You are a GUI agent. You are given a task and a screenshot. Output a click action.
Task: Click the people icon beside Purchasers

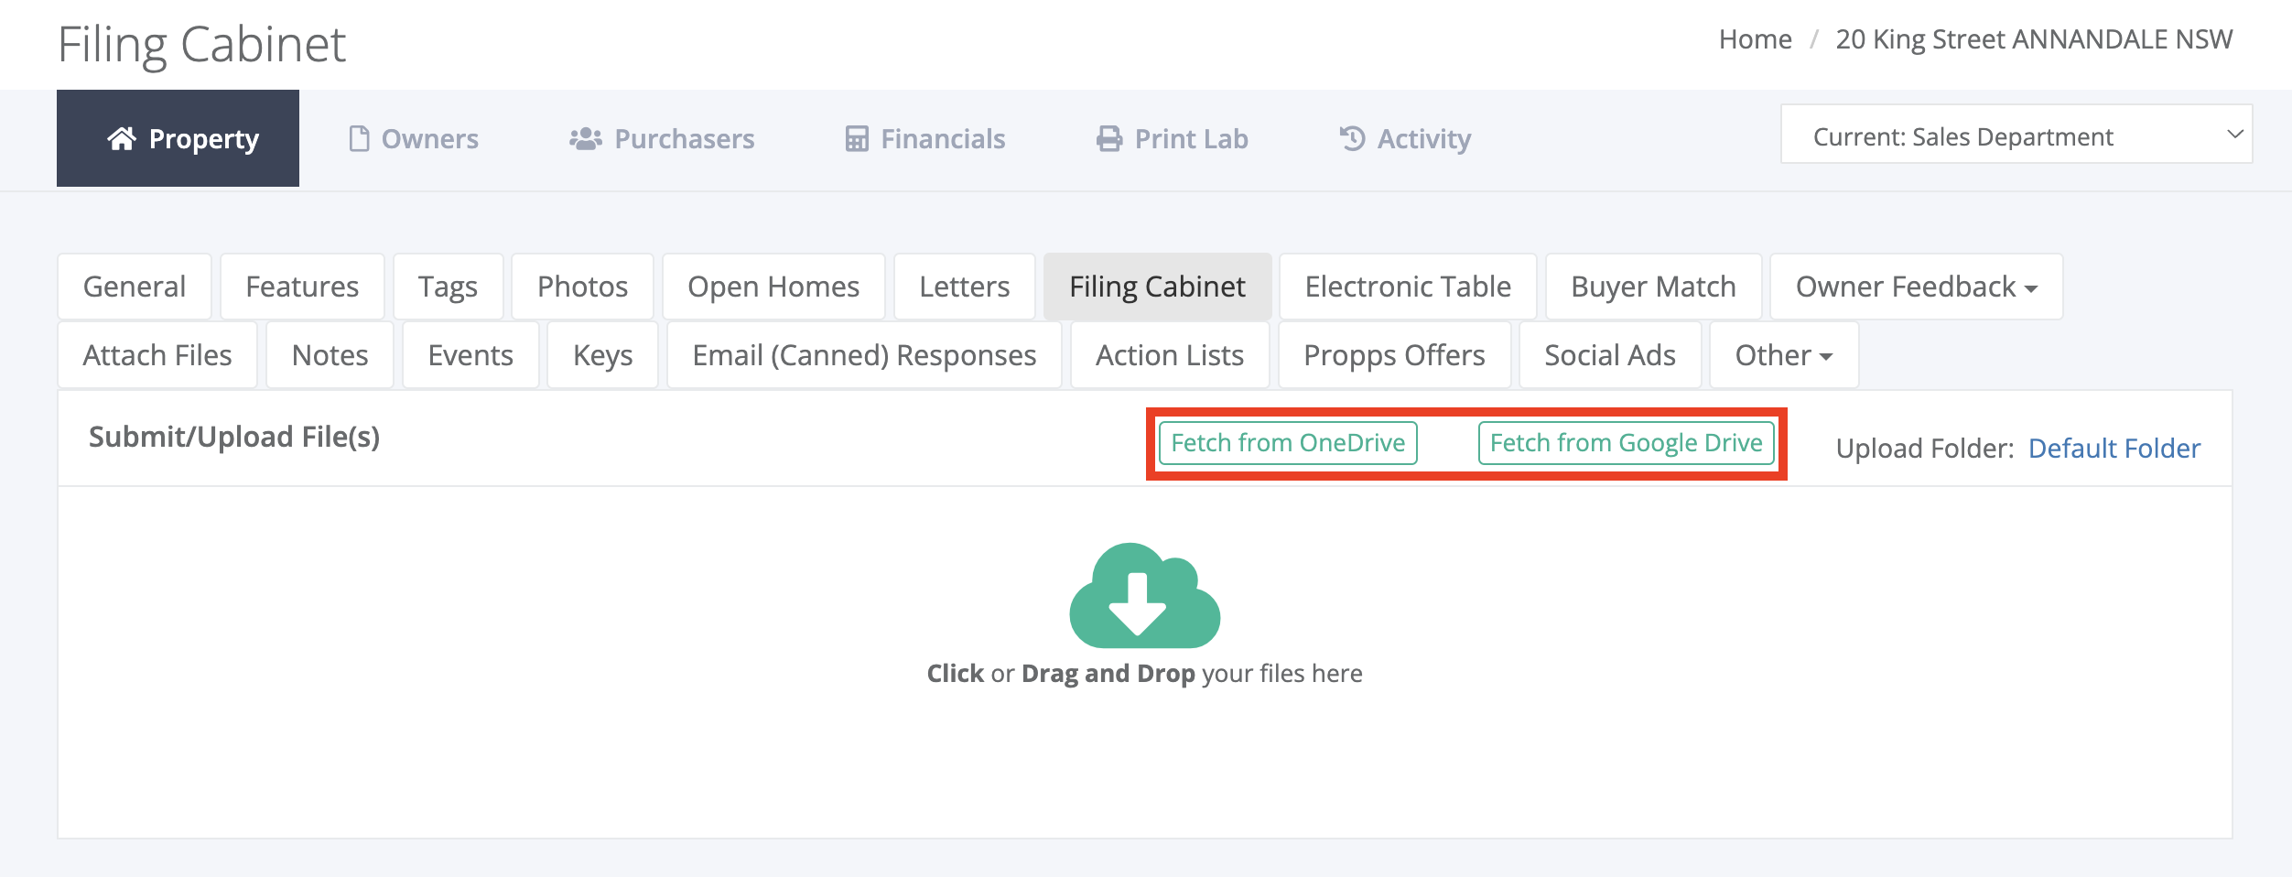(x=586, y=138)
